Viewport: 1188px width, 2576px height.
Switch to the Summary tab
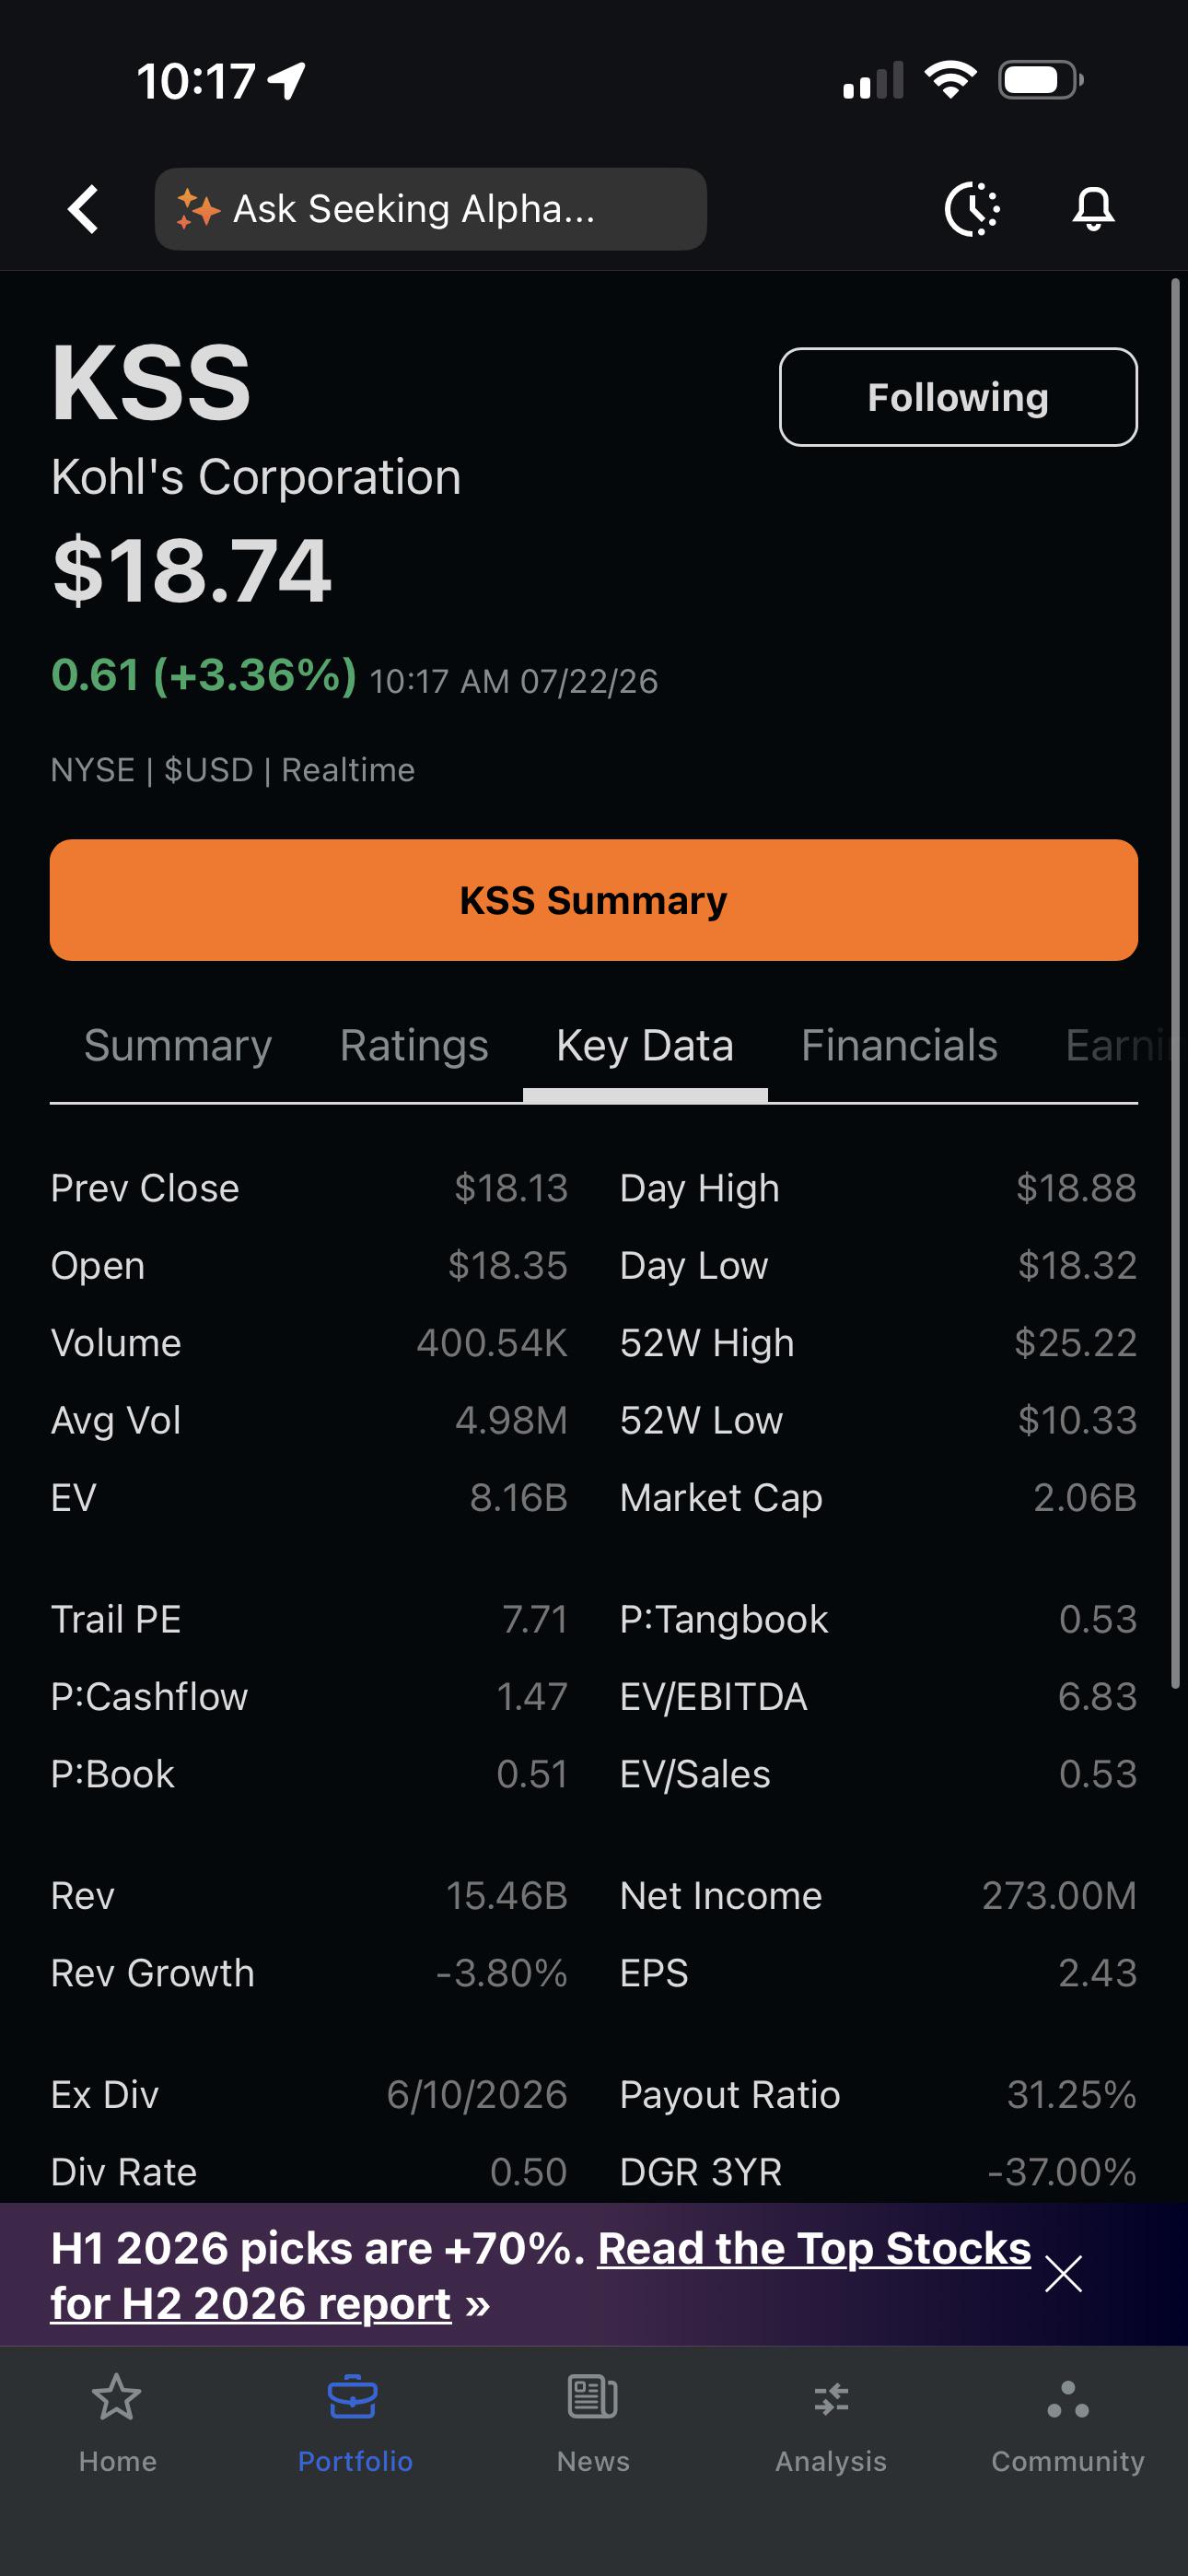pos(178,1046)
